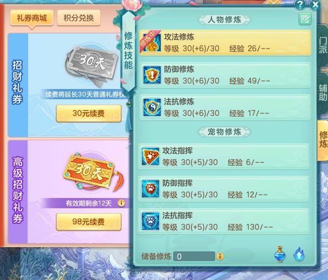This screenshot has height=280, width=328.
Task: Open the 门派 side tab
Action: (323, 45)
